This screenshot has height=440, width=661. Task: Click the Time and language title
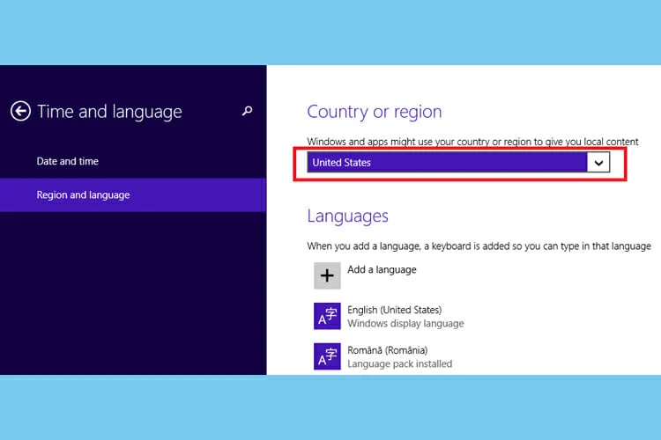[109, 112]
